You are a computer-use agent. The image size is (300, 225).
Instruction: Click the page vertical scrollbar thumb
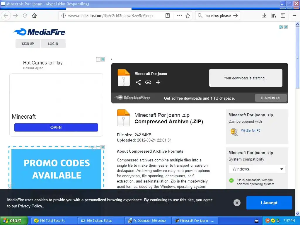pos(297,57)
